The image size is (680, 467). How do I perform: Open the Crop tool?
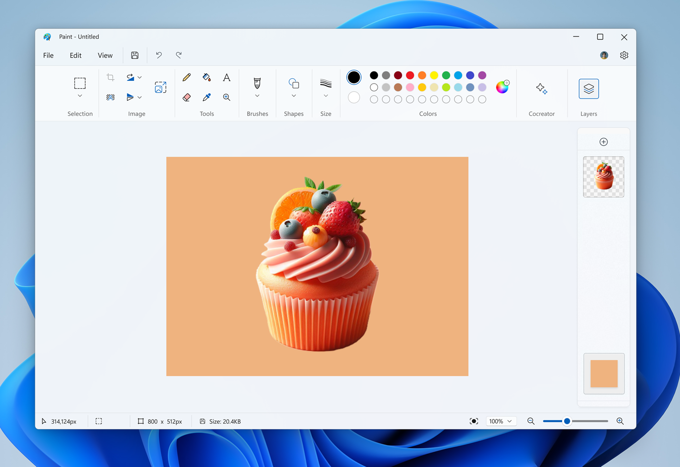(x=110, y=77)
